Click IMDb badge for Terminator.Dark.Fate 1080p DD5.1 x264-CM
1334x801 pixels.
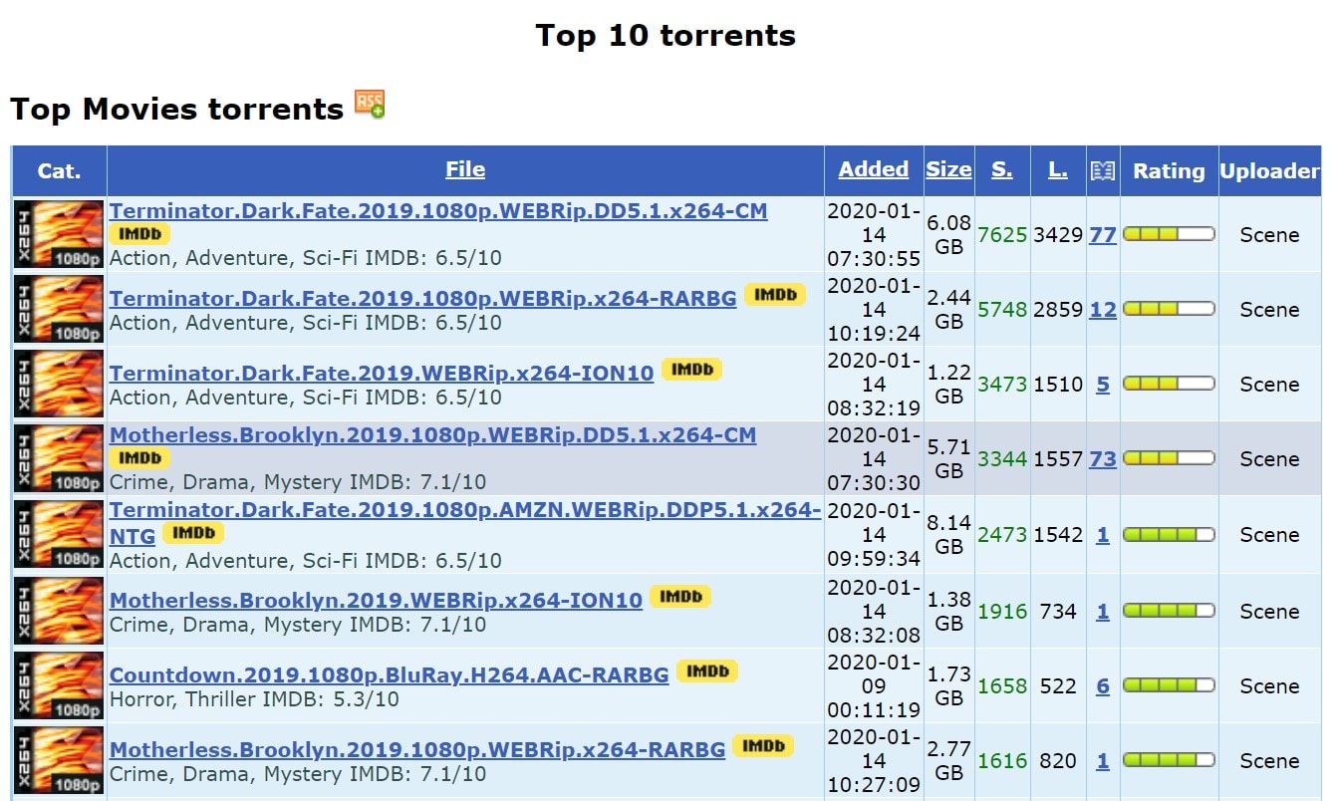pos(139,234)
